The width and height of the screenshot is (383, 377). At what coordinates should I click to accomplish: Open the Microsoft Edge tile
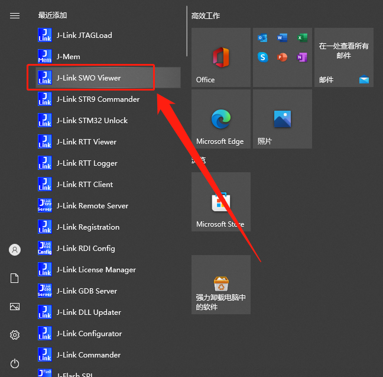point(221,119)
